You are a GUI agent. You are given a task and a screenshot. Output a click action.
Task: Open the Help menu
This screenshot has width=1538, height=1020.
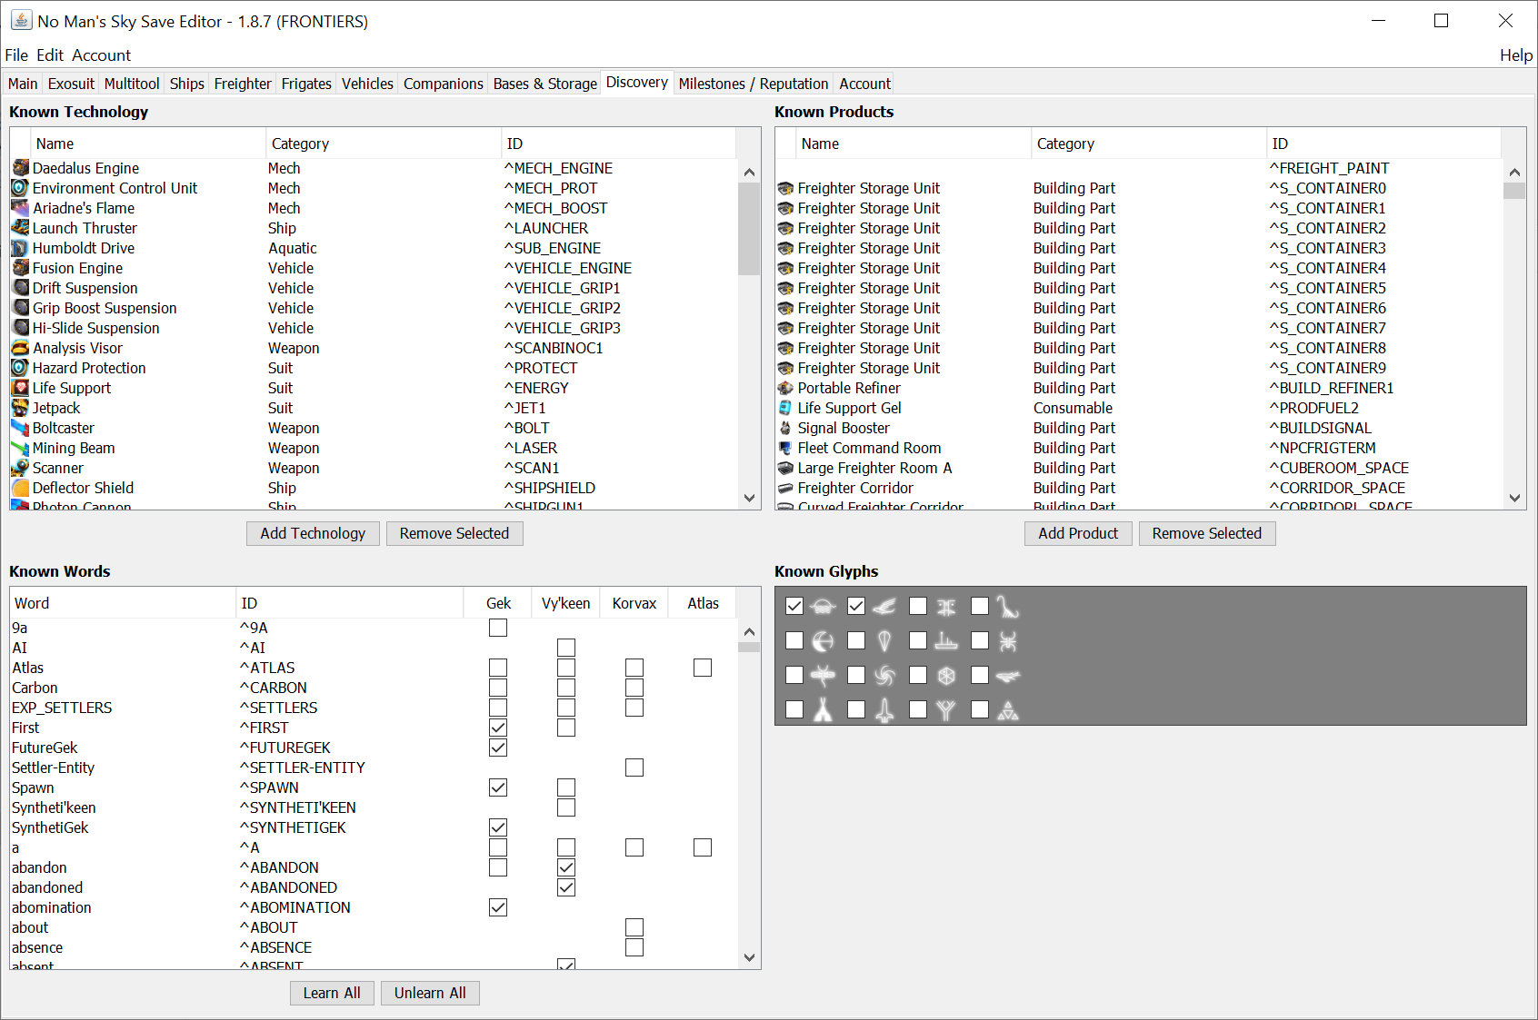[1515, 55]
